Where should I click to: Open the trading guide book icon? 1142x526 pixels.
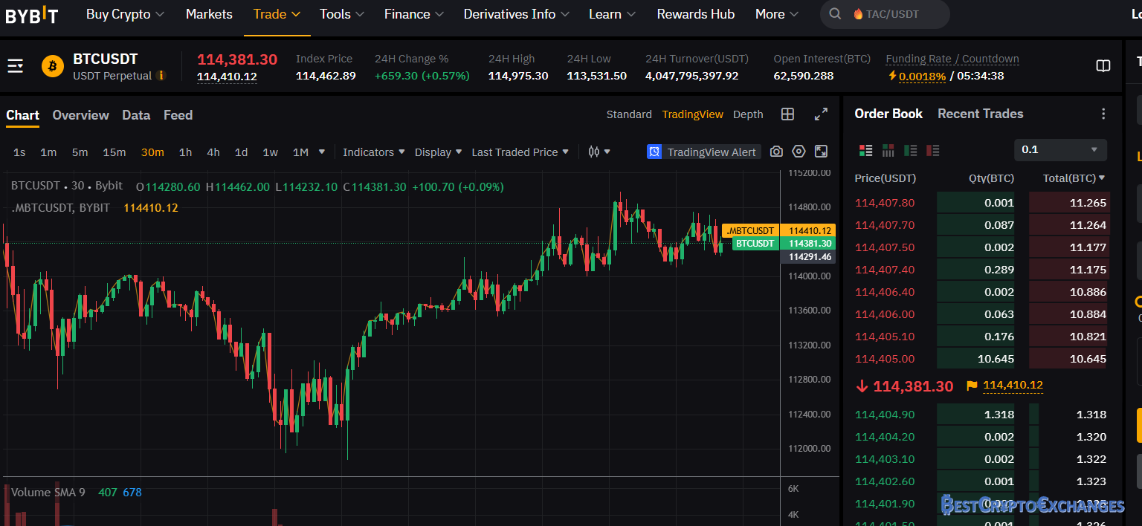click(x=1103, y=66)
